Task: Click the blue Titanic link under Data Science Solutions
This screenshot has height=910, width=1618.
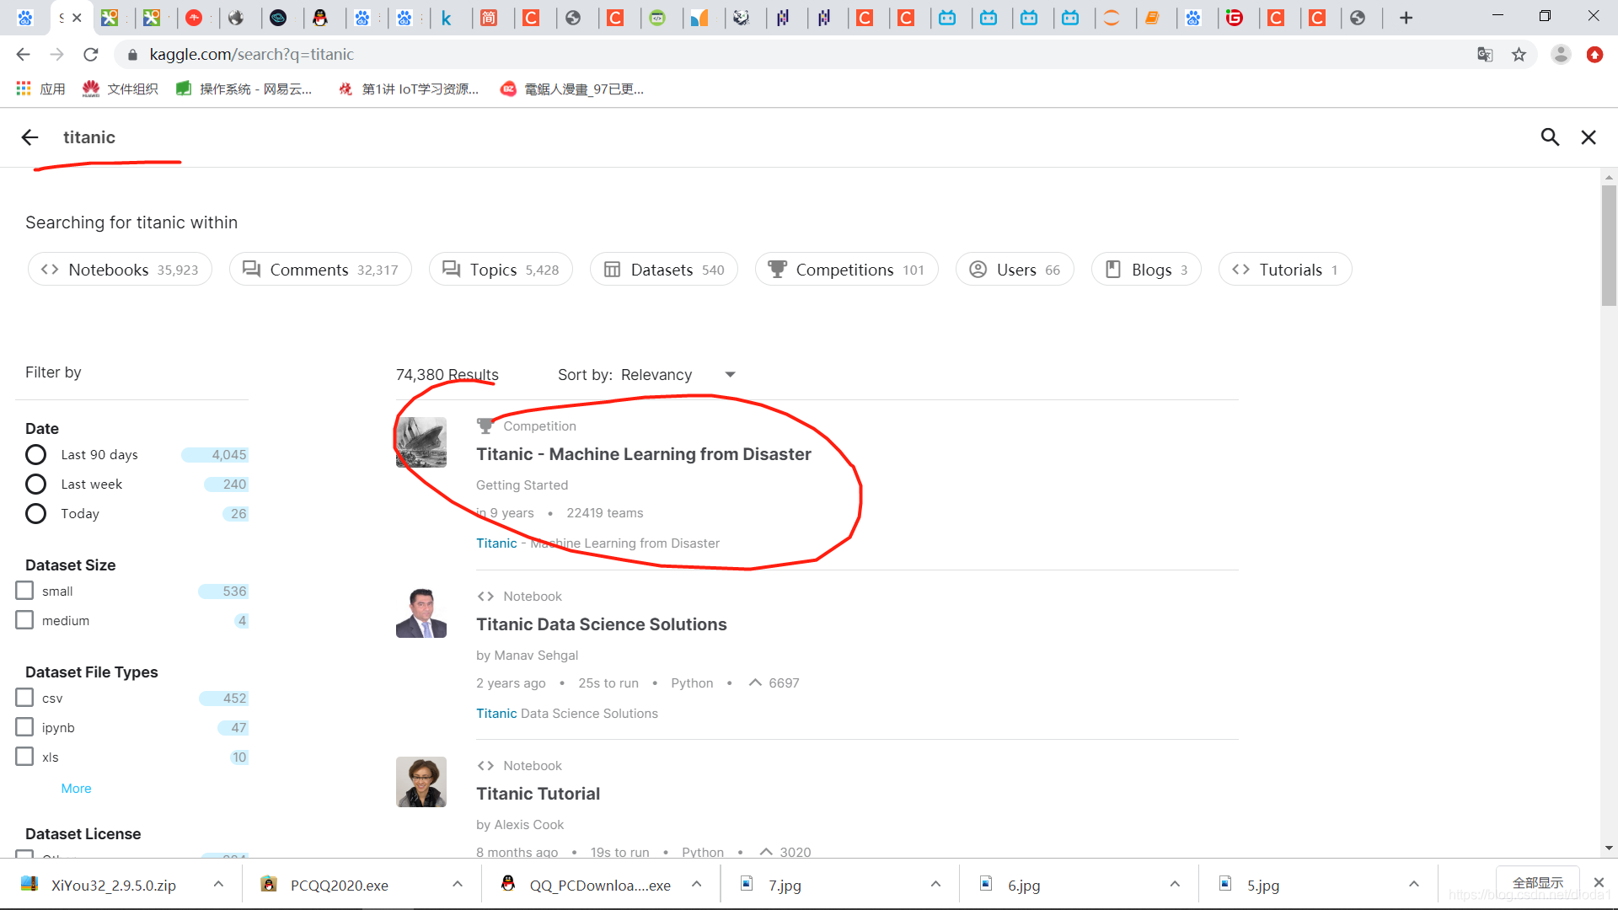Action: point(496,714)
